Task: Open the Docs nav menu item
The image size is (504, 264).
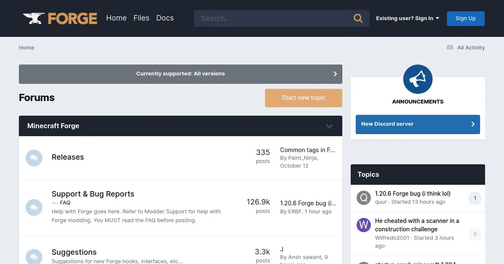Action: (165, 18)
